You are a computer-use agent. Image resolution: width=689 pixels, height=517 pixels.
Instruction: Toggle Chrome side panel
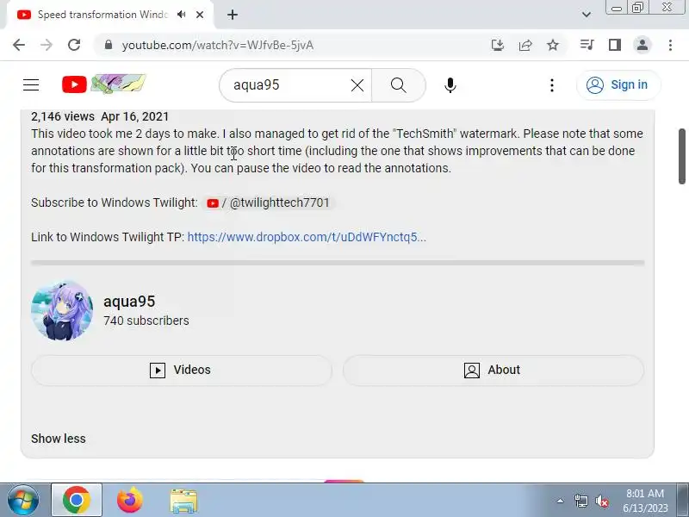[x=615, y=45]
